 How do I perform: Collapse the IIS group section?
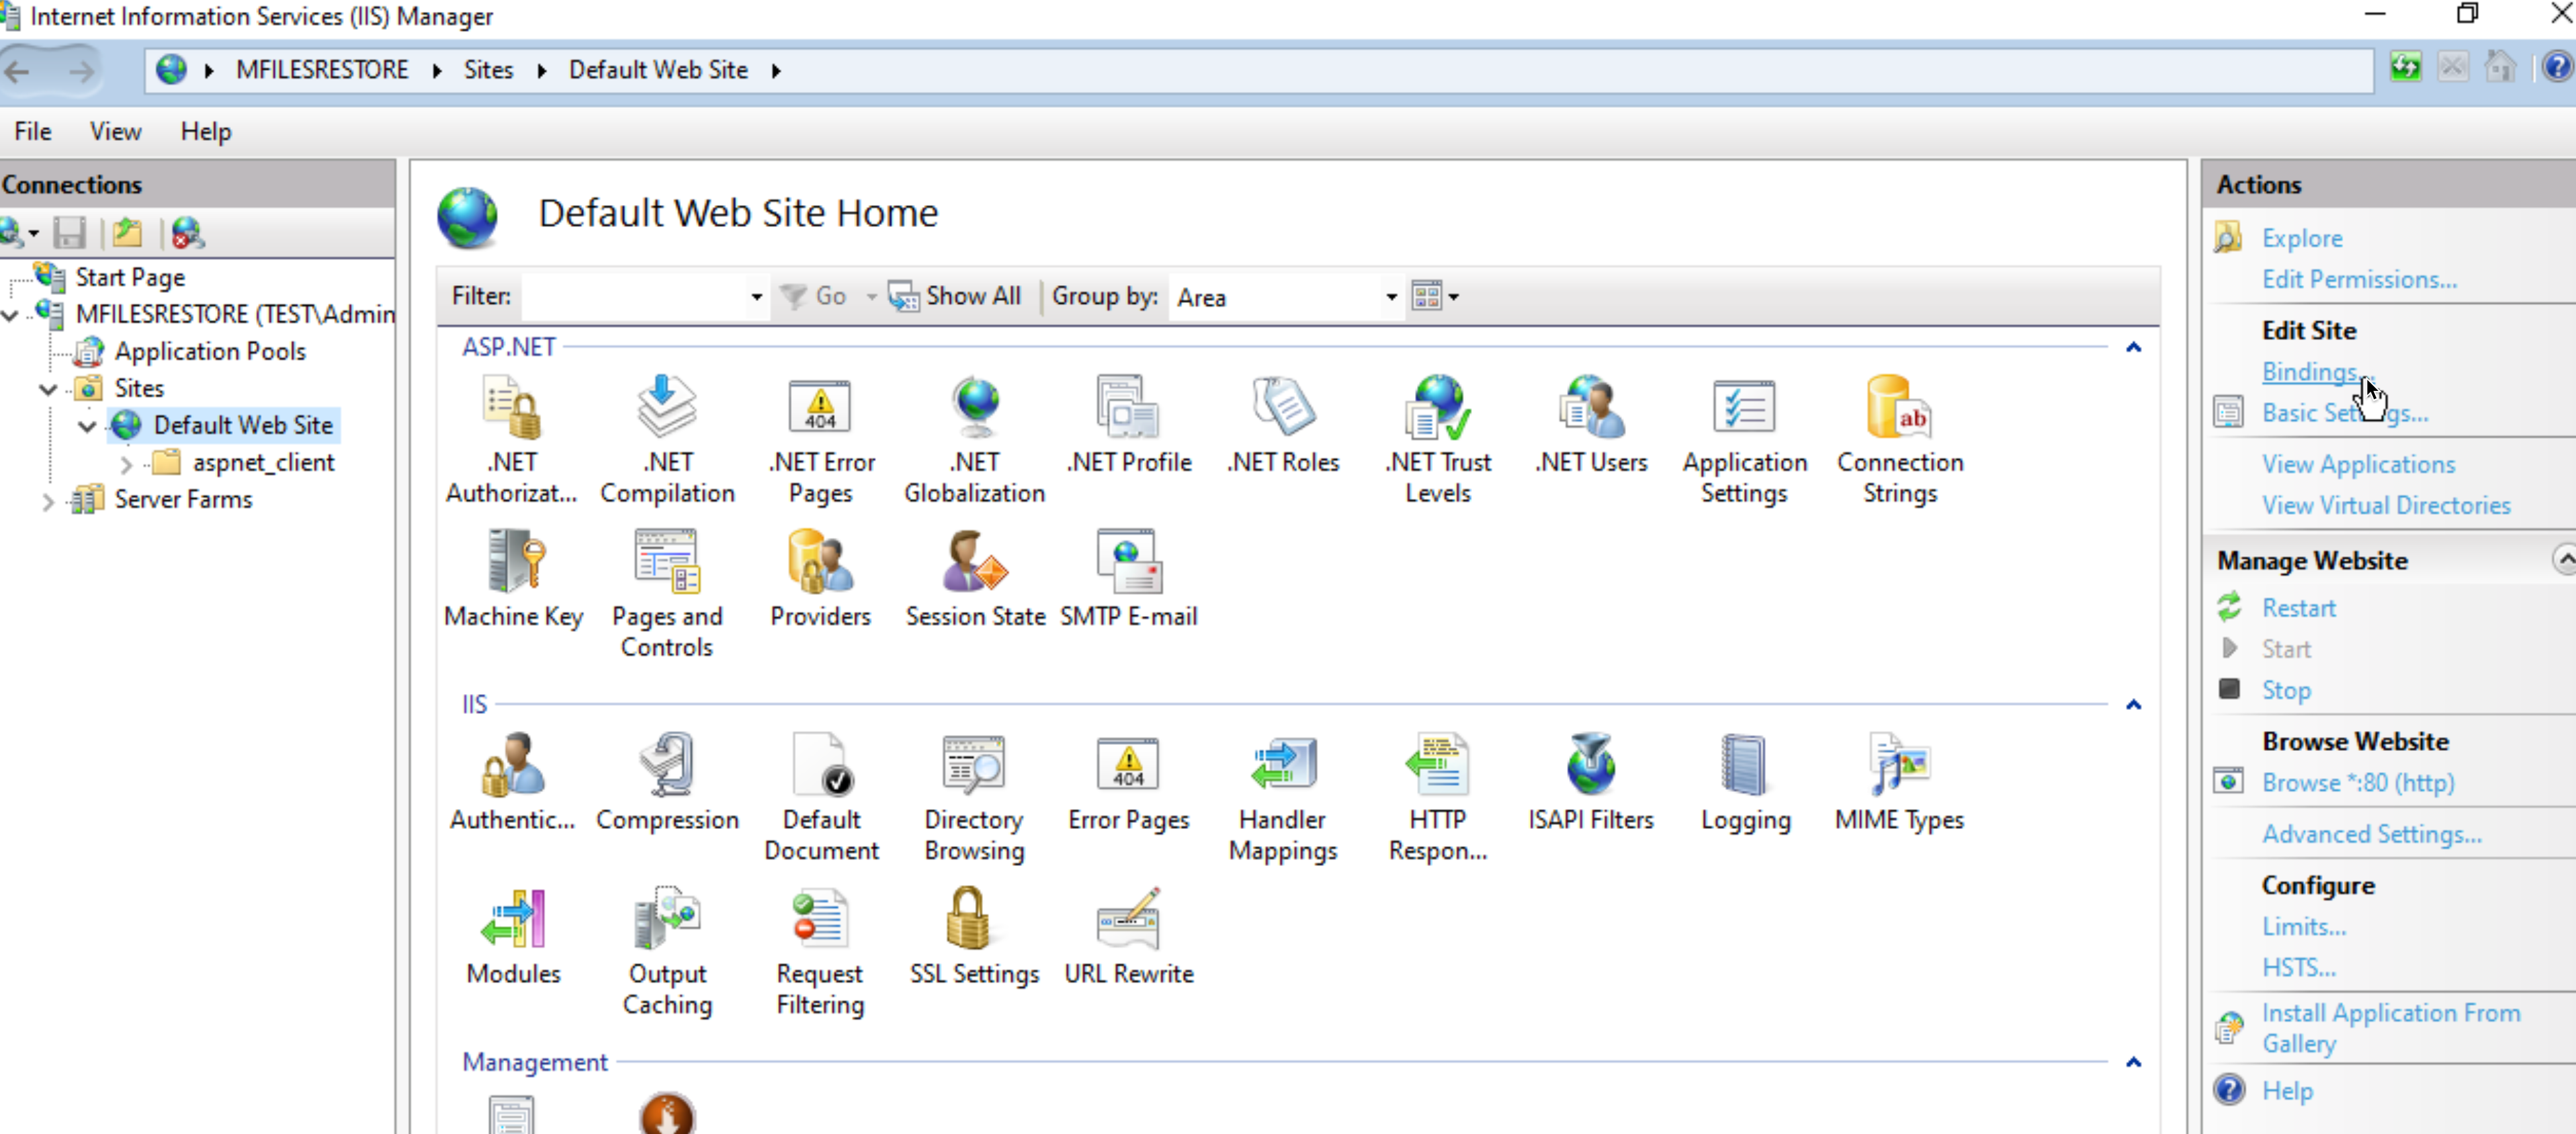point(2133,704)
